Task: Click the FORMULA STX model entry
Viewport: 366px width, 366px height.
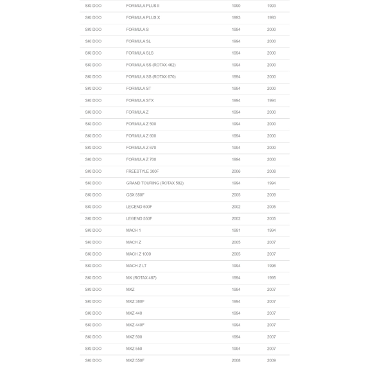Action: (140, 101)
